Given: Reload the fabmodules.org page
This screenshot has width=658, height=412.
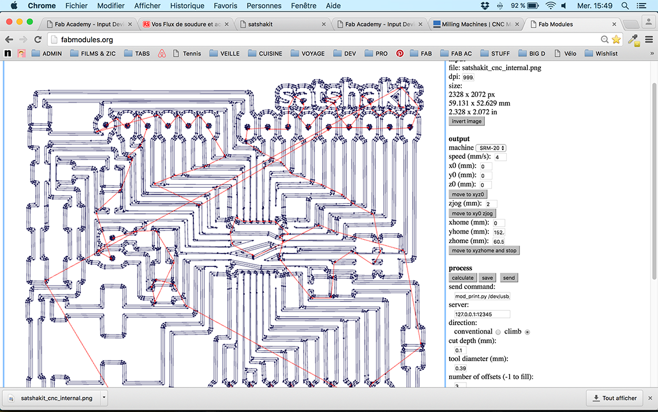Looking at the screenshot, I should point(38,39).
